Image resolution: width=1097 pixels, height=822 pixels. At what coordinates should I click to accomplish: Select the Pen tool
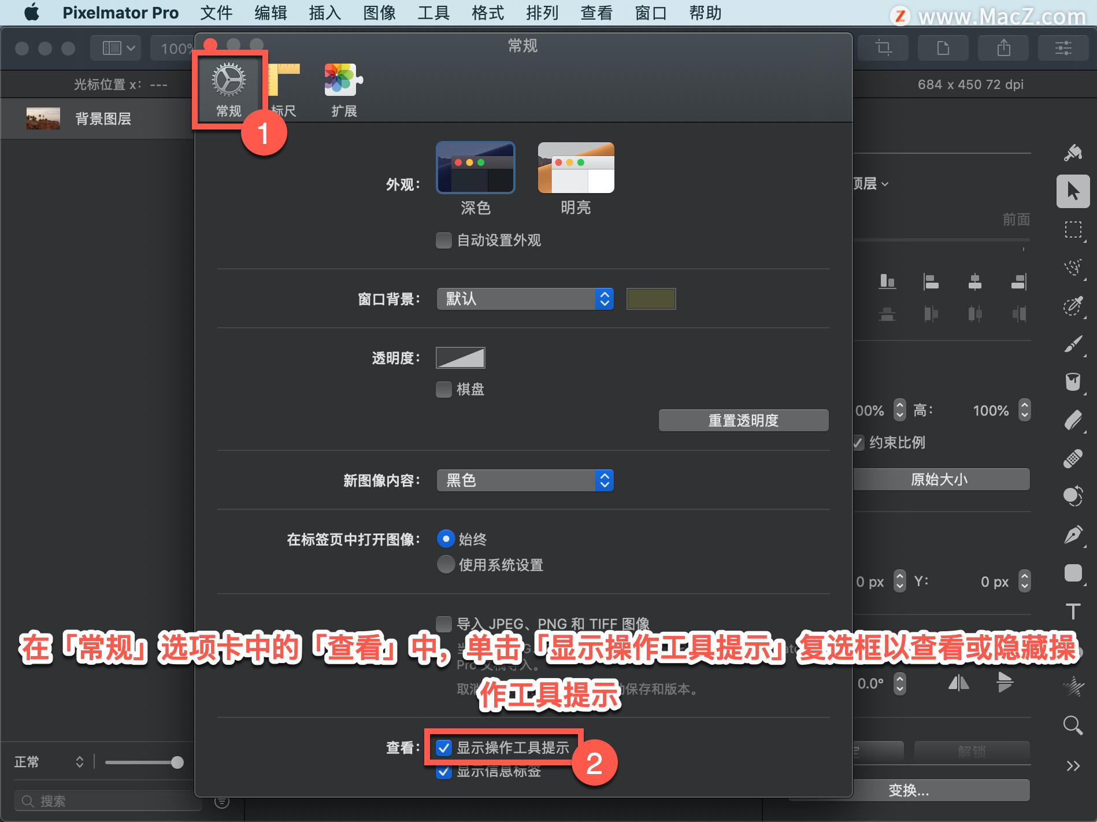pos(1073,535)
